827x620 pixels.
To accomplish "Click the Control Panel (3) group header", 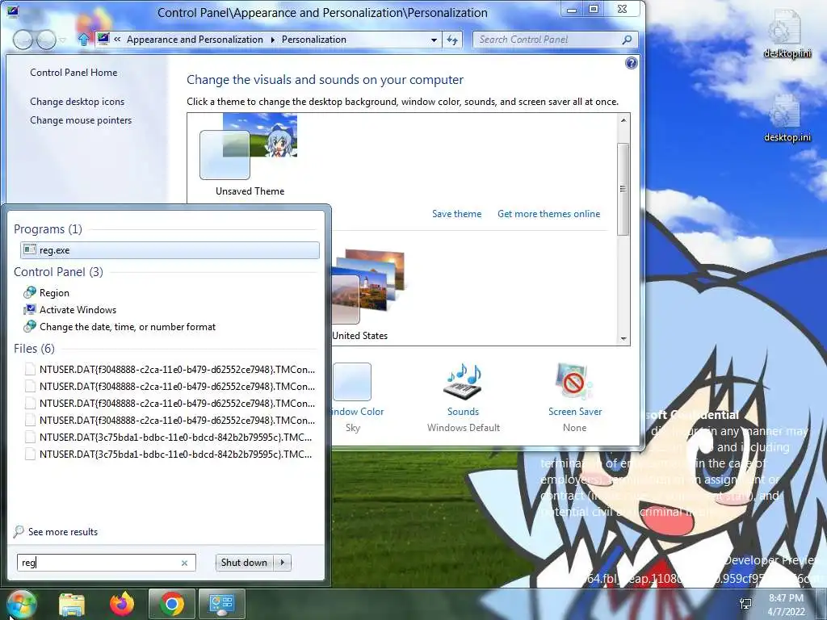I will (58, 271).
